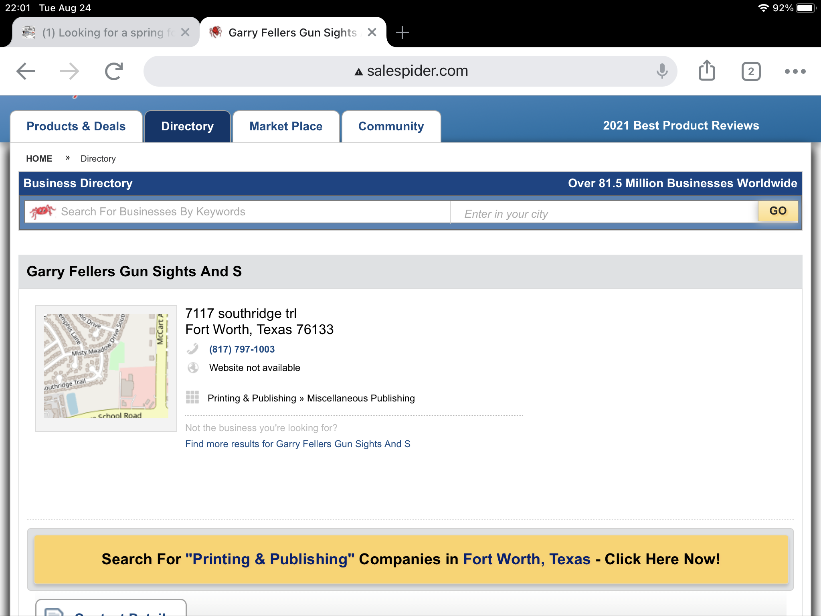
Task: Open the Community tab
Action: click(391, 126)
